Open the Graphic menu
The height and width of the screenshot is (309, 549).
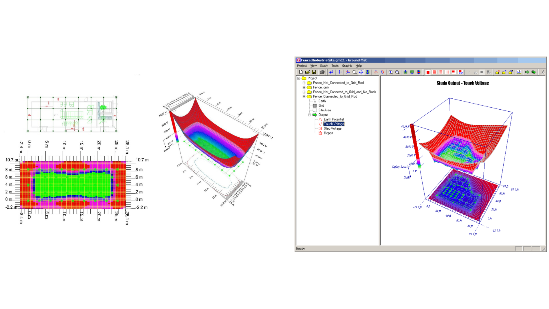[x=347, y=66]
